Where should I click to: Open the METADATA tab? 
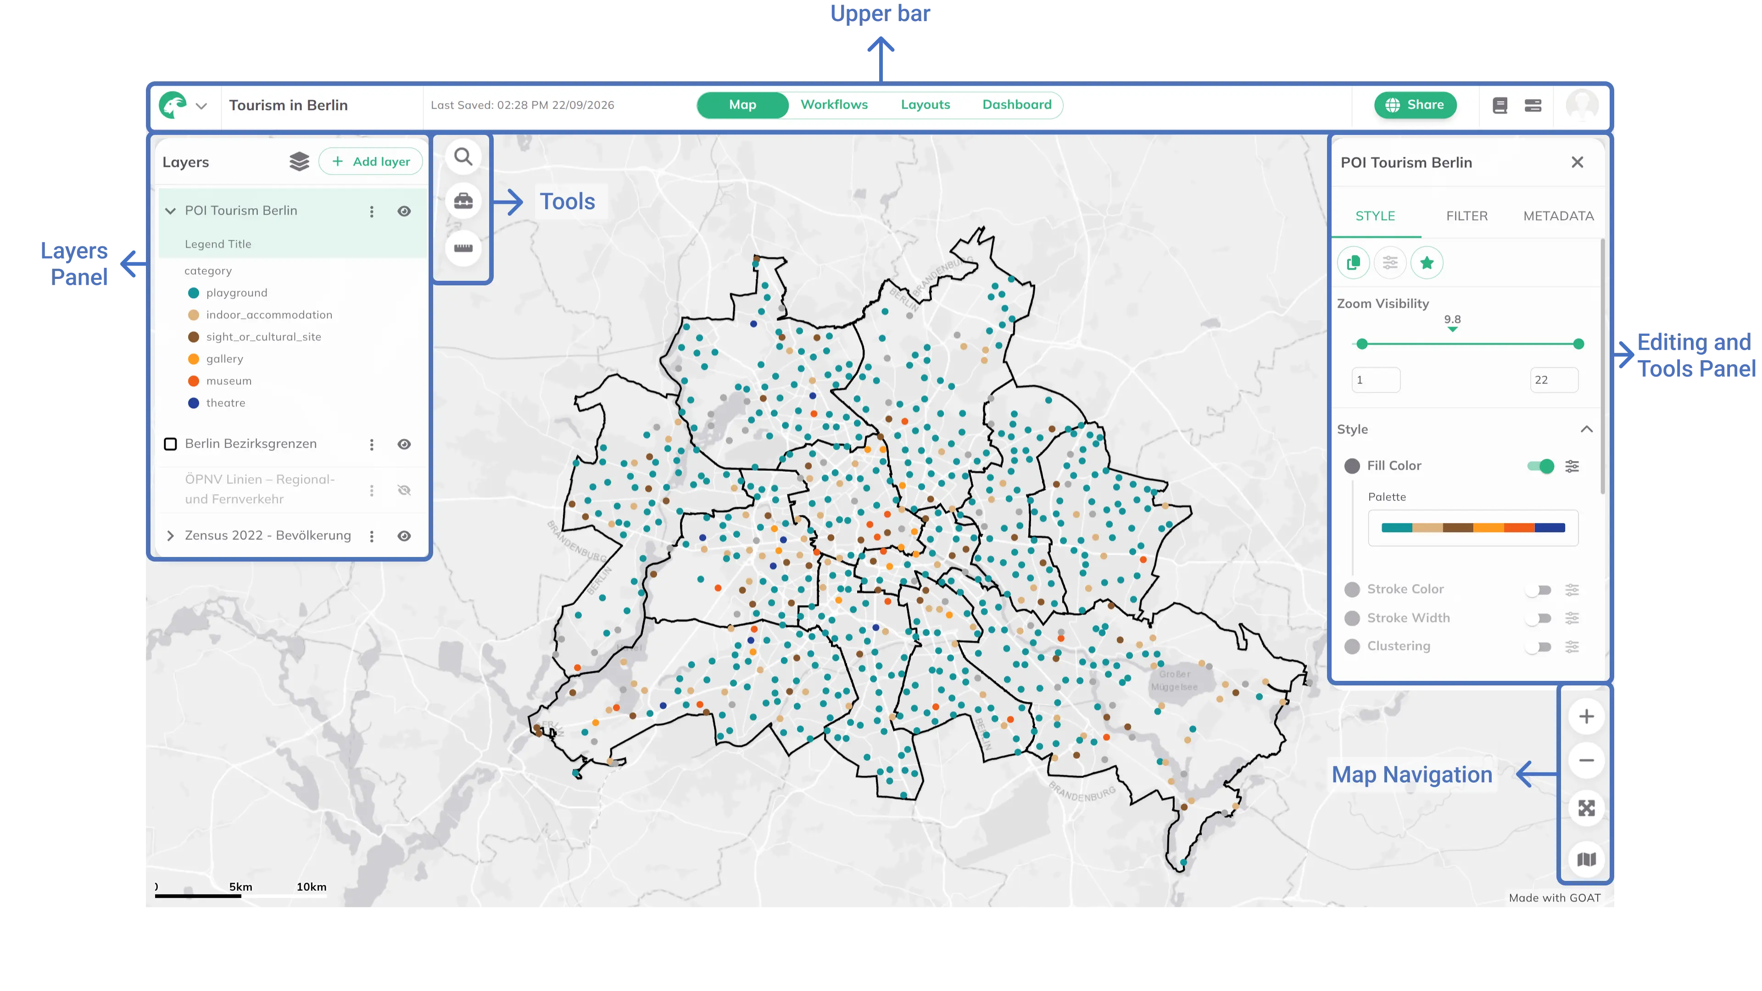coord(1558,216)
